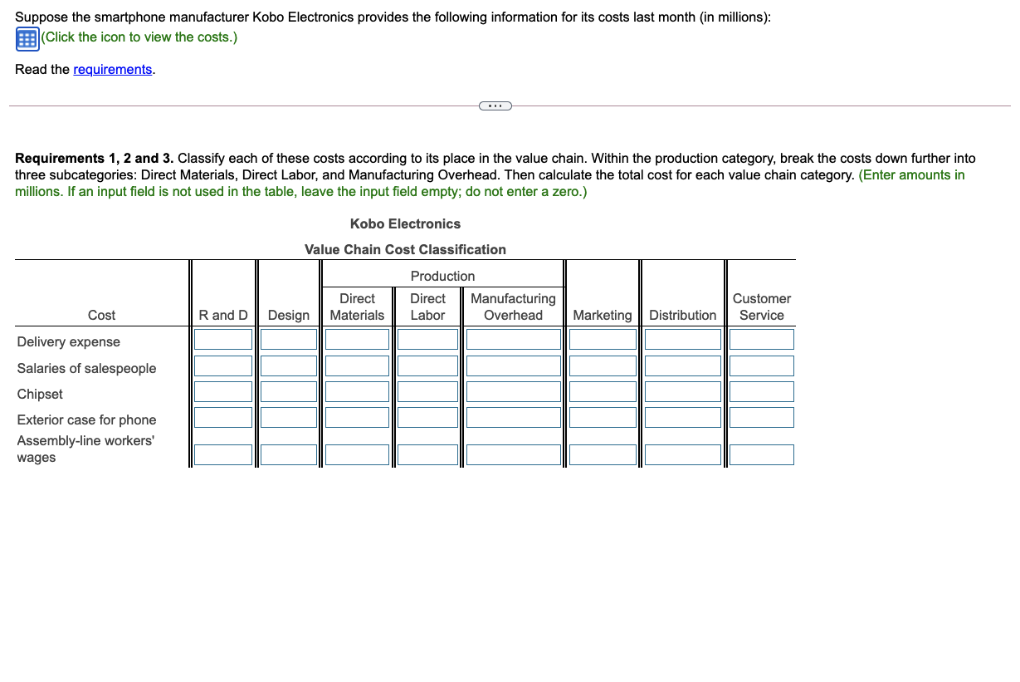
Task: Select the Direct Materials field for Chipset
Action: click(x=357, y=390)
